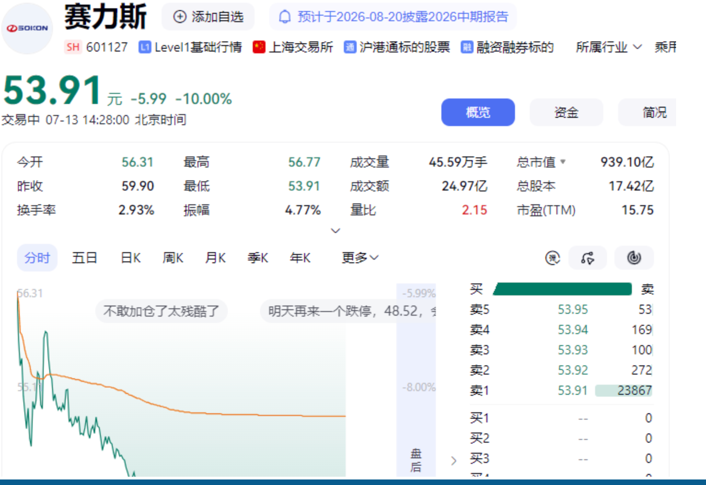Click 卖3 price 53.93
Image resolution: width=706 pixels, height=485 pixels.
click(573, 350)
